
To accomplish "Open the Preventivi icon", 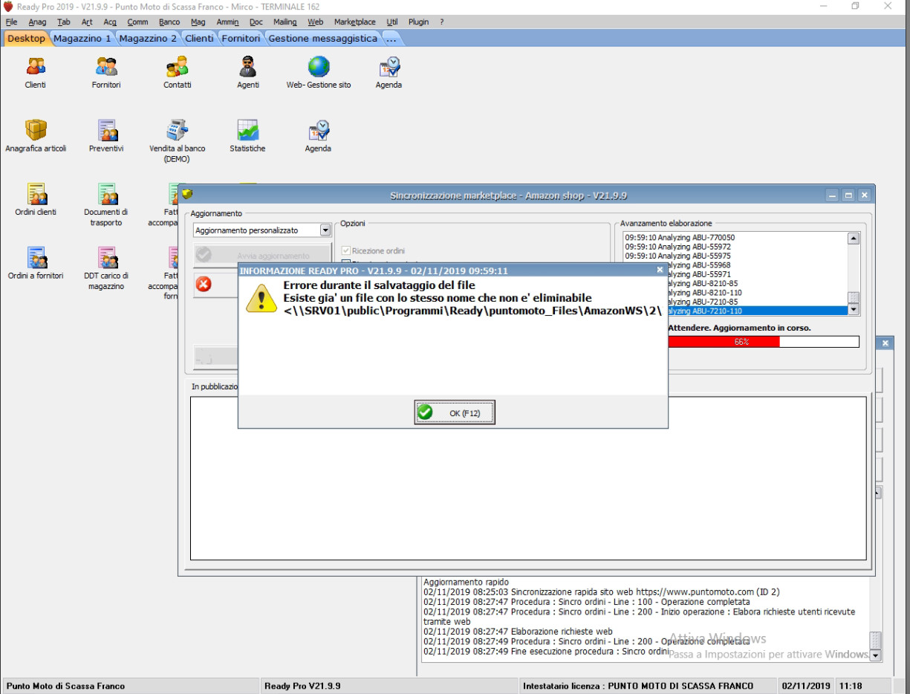I will (x=106, y=130).
